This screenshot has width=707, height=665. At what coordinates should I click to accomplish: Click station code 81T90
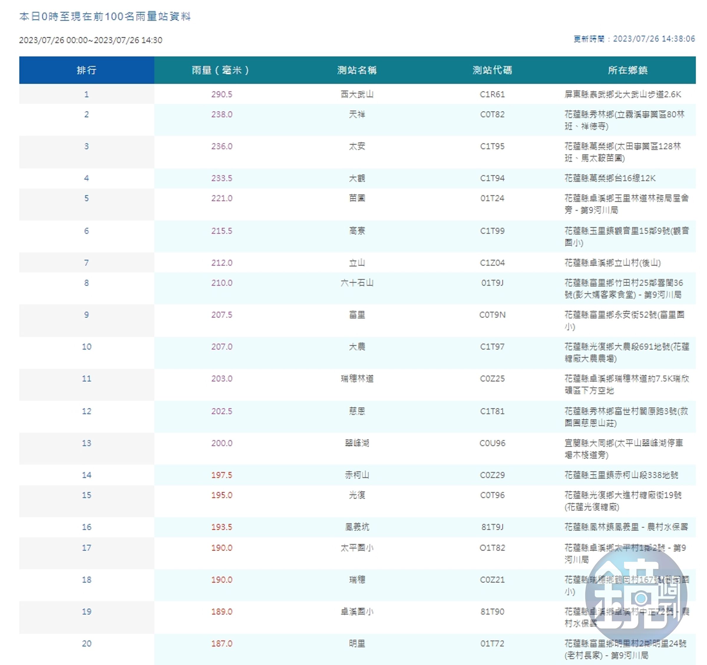coord(492,612)
